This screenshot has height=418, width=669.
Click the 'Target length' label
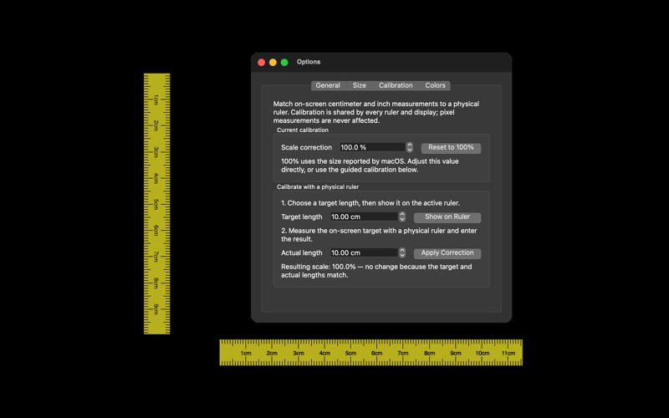pyautogui.click(x=302, y=217)
